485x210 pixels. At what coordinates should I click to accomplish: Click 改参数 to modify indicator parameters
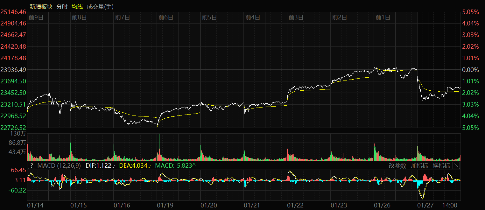397,165
